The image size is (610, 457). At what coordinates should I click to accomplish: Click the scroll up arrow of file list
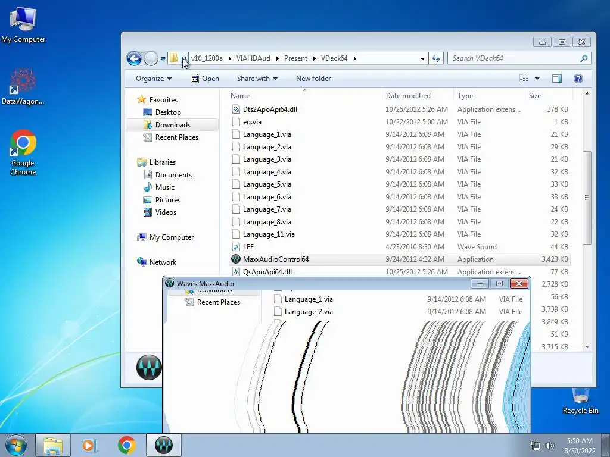(x=587, y=93)
